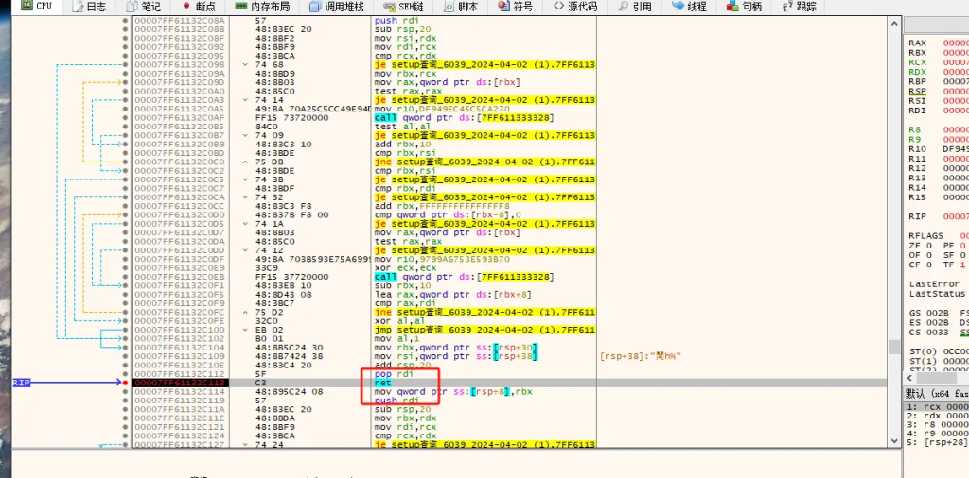Show the 调用堆栈 (Call Stack) tab
969x478 pixels.
coord(337,7)
